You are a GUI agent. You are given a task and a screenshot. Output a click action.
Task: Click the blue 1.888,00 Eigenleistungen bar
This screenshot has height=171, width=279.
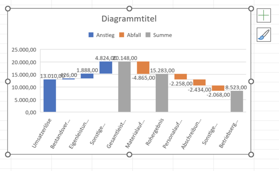tap(87, 76)
